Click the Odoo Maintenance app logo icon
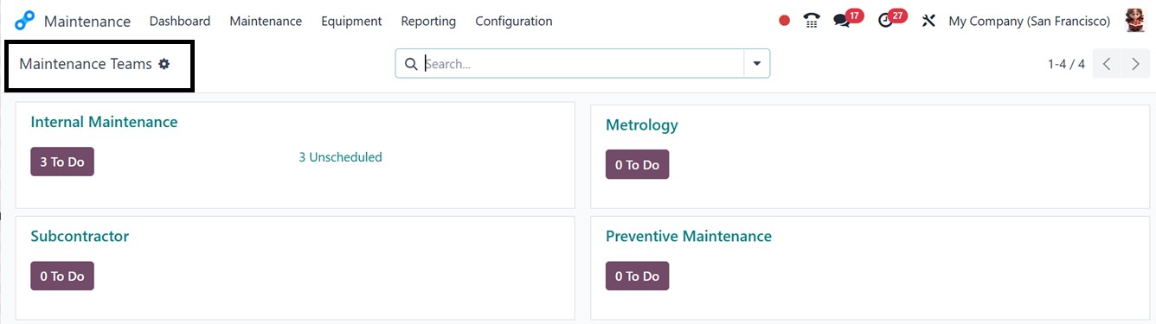This screenshot has width=1156, height=324. click(25, 21)
